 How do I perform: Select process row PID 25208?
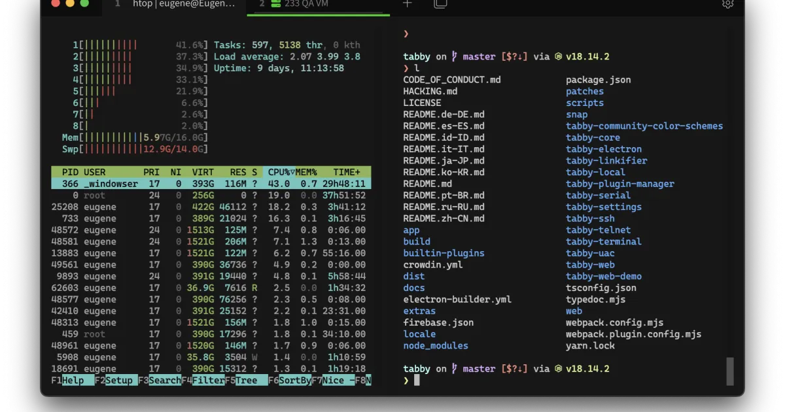pos(211,207)
